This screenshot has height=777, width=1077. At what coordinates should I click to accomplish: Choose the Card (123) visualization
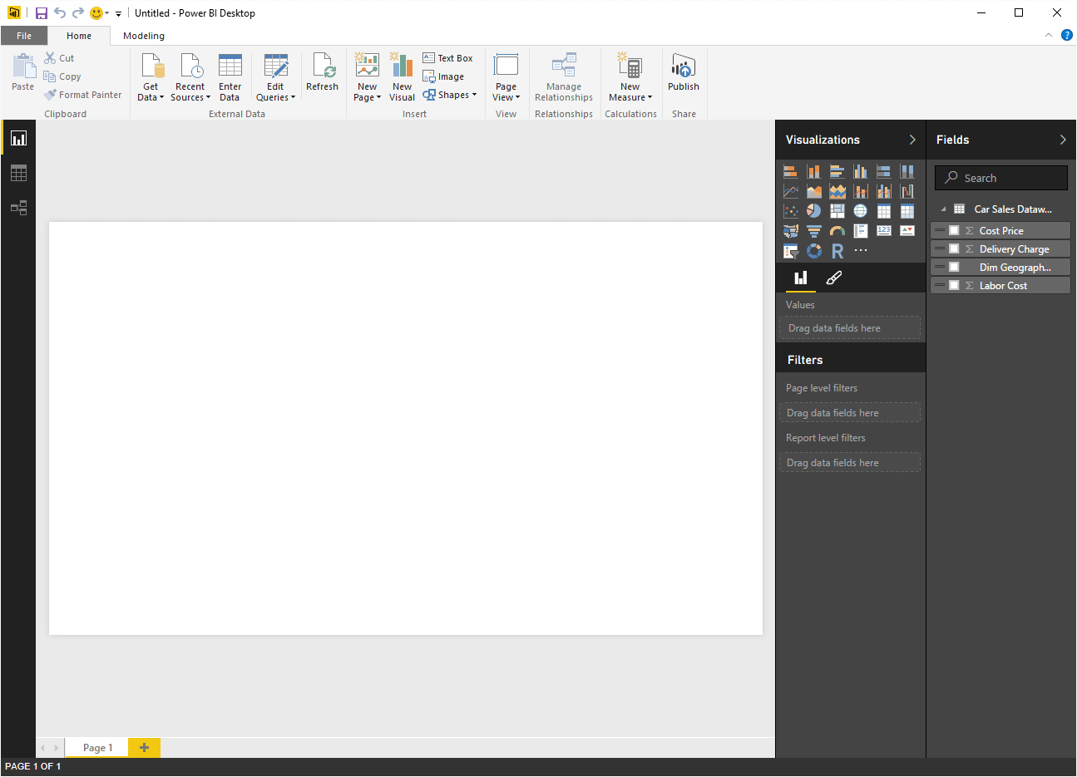(884, 231)
